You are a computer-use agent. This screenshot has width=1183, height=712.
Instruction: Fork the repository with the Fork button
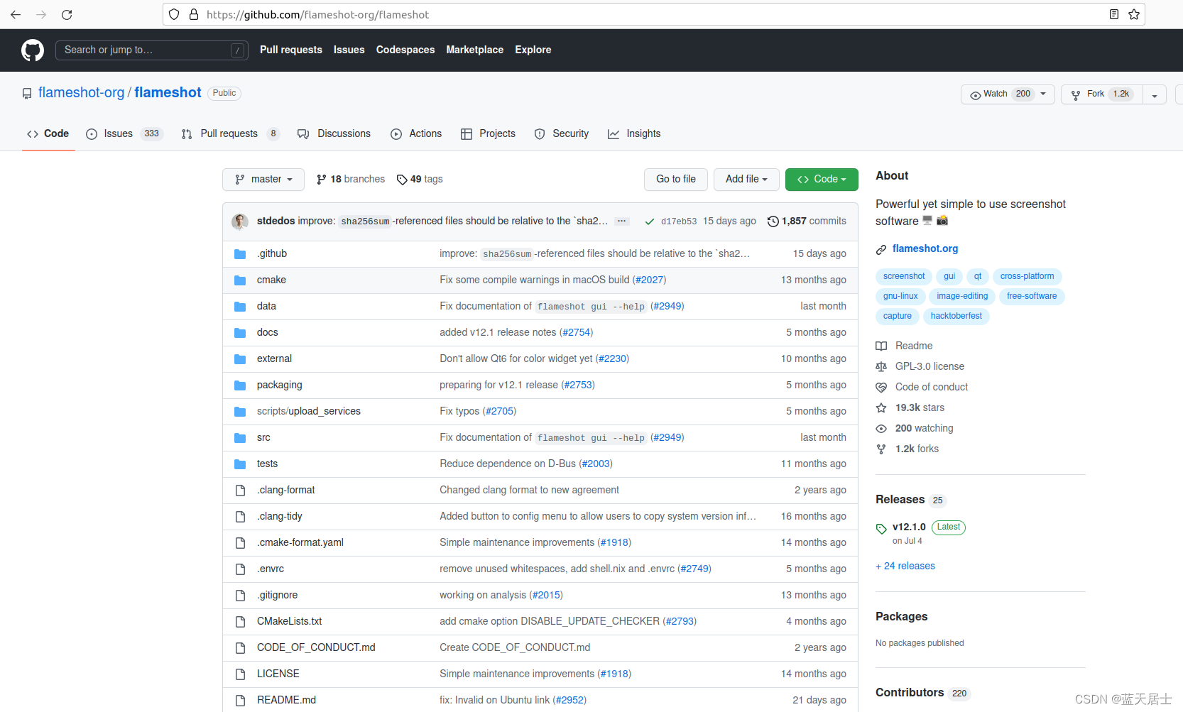tap(1102, 94)
